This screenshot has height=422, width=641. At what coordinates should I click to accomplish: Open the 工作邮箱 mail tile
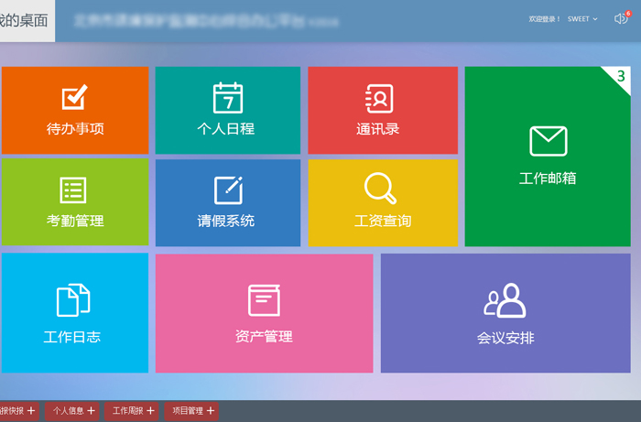coord(547,156)
